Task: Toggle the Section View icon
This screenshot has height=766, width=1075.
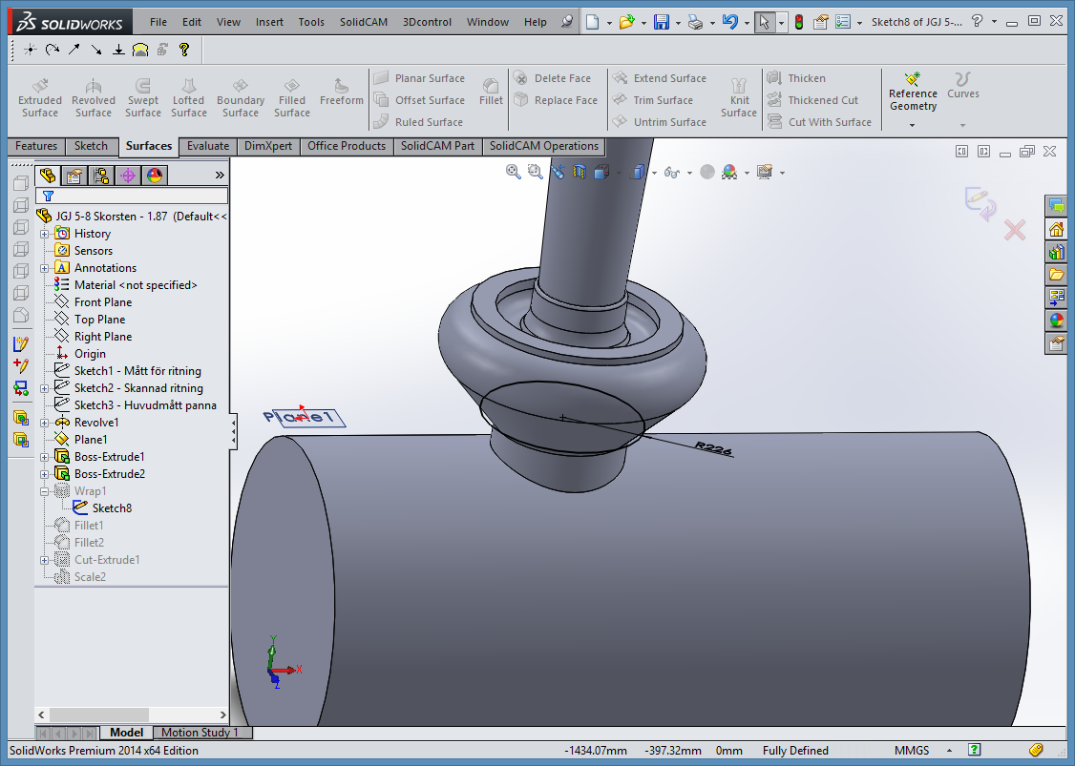Action: click(580, 172)
